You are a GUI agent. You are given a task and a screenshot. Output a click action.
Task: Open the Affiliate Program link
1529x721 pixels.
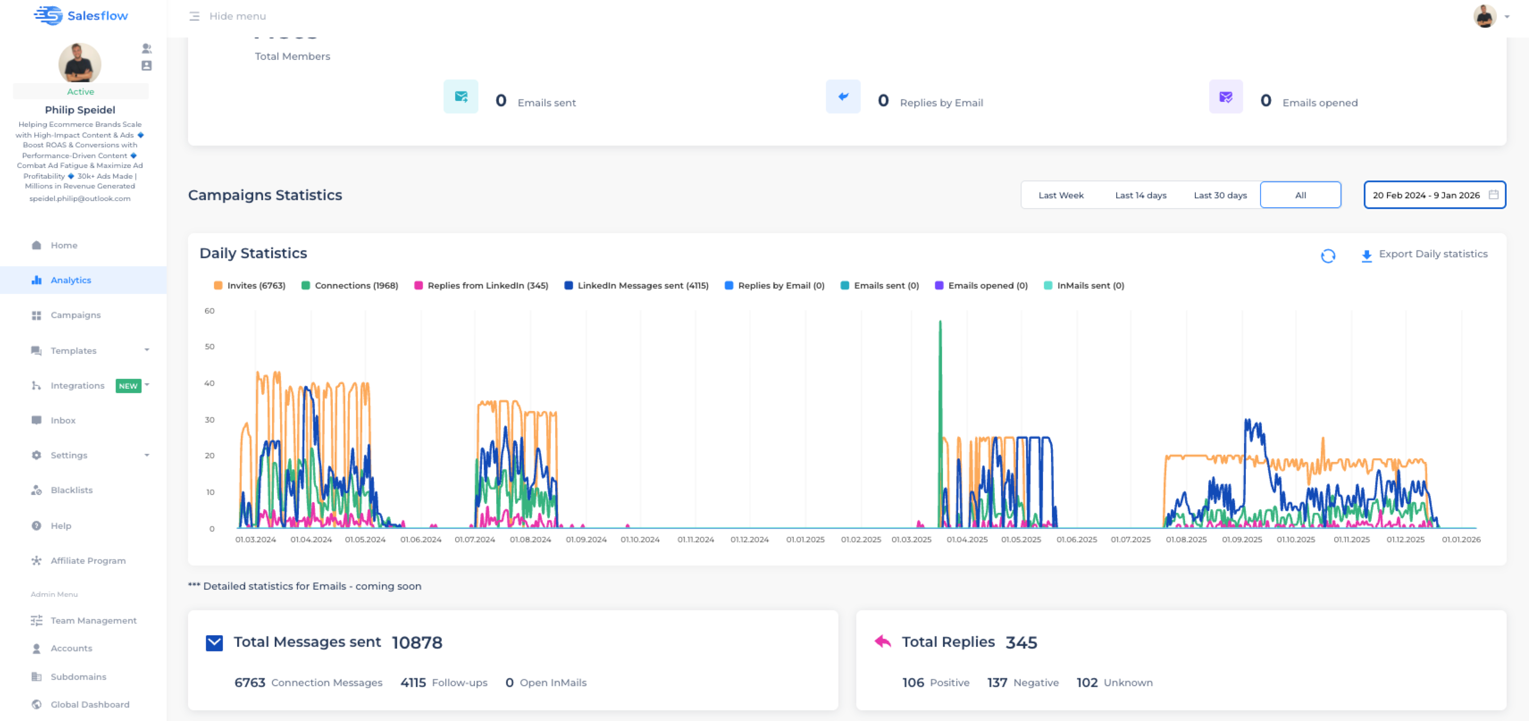(88, 561)
